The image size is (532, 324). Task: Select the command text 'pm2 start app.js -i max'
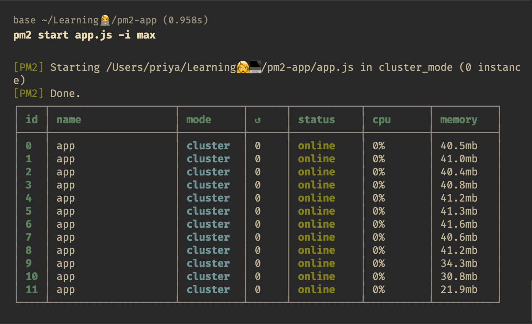click(84, 35)
